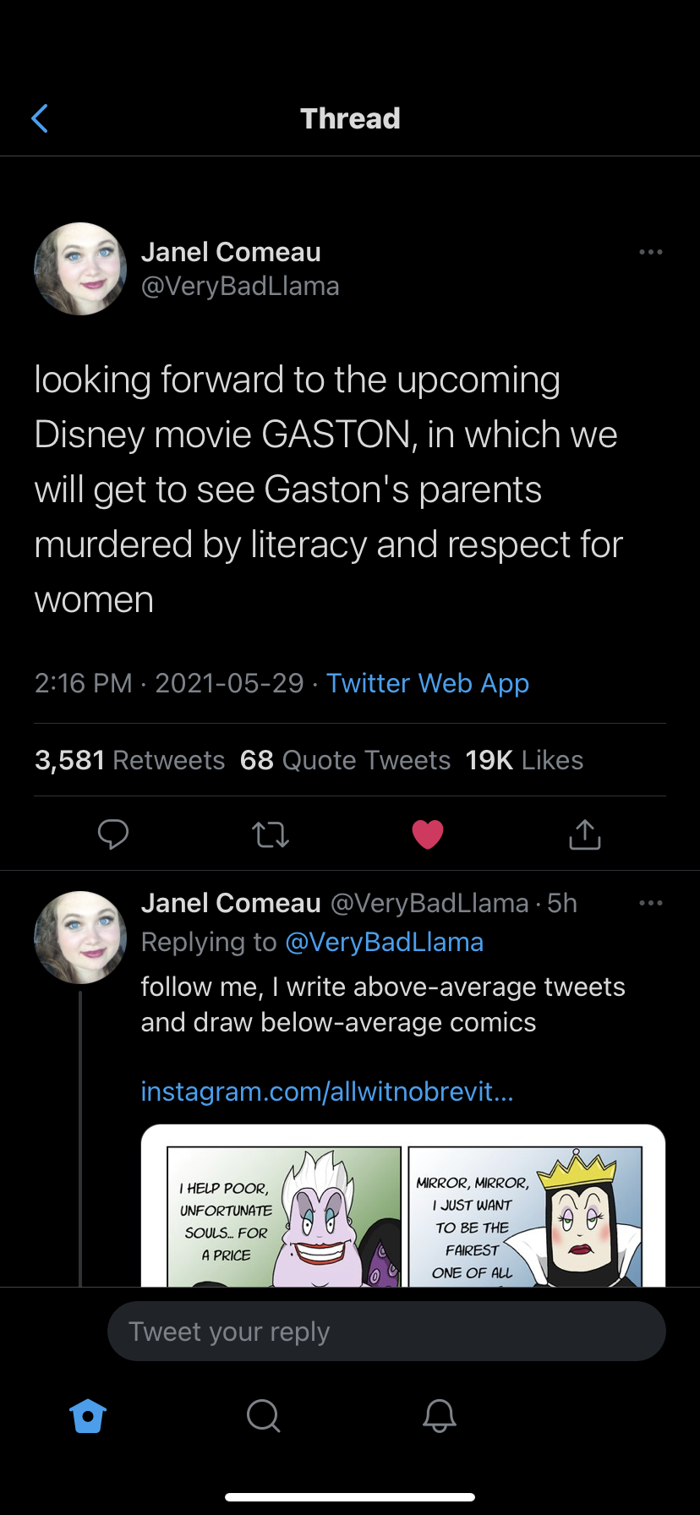Image resolution: width=700 pixels, height=1515 pixels.
Task: Open Notifications bell icon
Action: click(x=440, y=1415)
